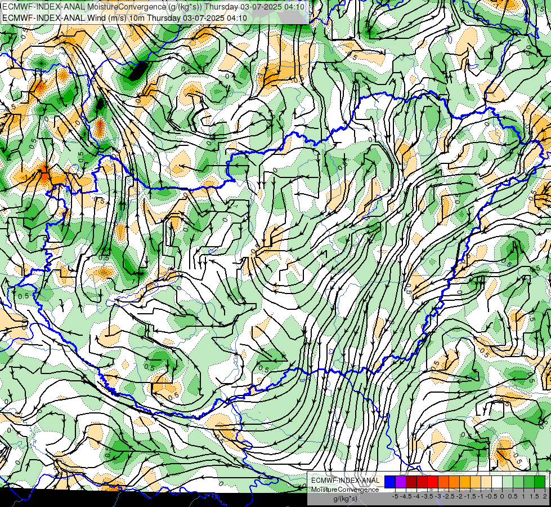This screenshot has width=551, height=507.
Task: Click the -2 legend tick label
Action: [x=460, y=496]
